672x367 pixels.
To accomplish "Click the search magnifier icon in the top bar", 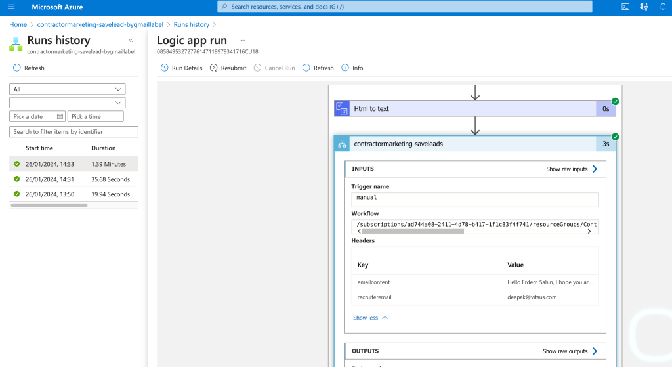I will [224, 7].
